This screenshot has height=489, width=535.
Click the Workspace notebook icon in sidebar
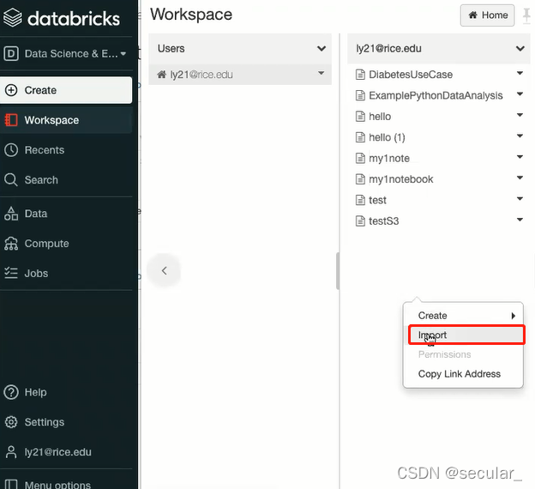pos(11,120)
